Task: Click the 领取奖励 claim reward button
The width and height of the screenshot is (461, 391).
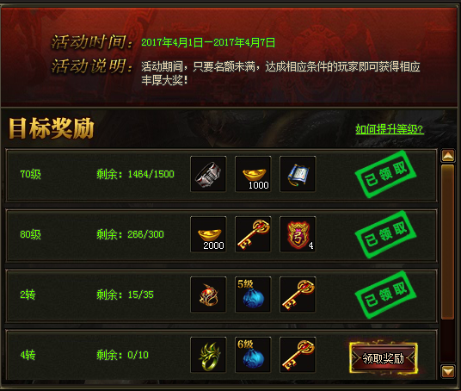Action: point(384,358)
